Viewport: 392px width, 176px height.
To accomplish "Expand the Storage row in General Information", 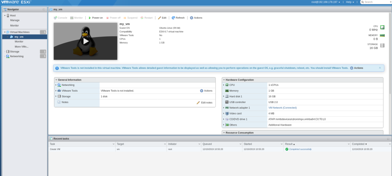I will point(56,97).
